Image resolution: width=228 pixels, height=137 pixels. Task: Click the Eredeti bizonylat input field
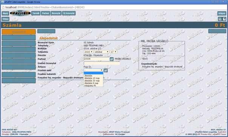(102, 63)
